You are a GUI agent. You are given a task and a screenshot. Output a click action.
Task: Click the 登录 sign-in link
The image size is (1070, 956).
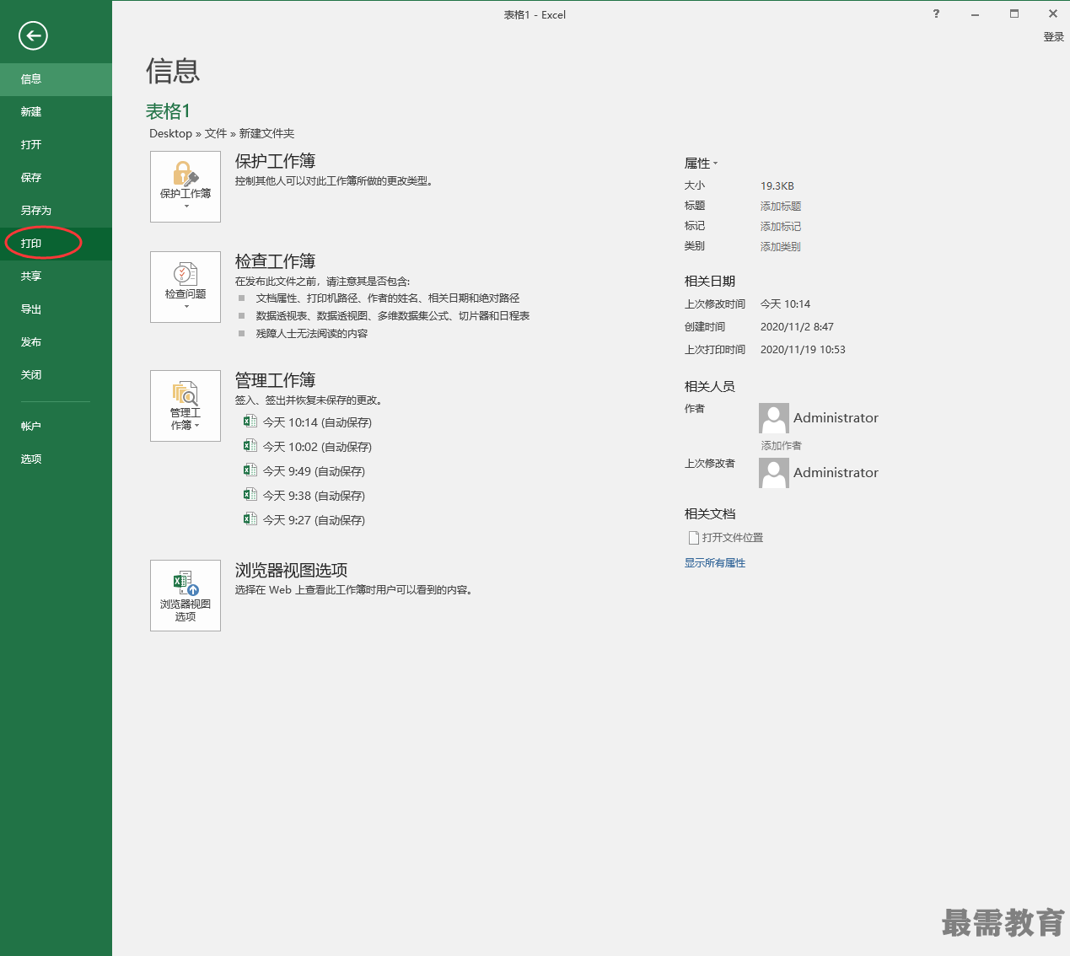(1054, 37)
